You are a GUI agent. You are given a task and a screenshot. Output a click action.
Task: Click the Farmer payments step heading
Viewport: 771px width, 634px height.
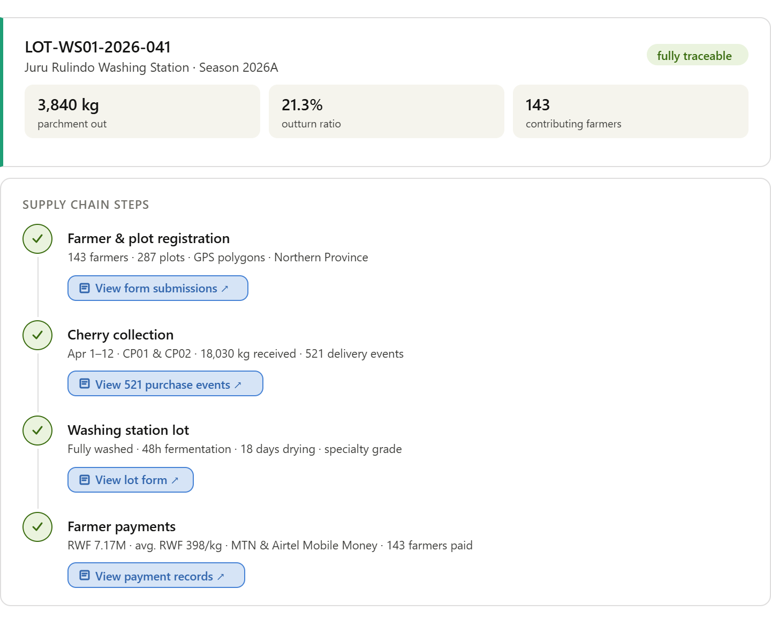click(x=122, y=527)
